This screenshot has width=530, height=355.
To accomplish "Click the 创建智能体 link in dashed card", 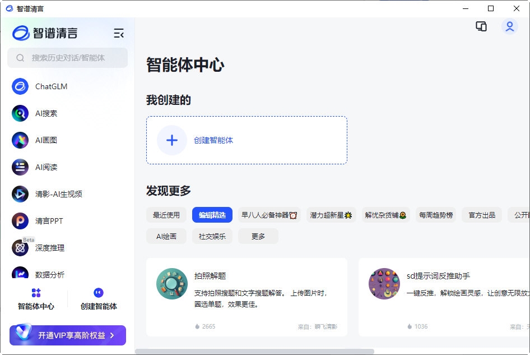I will pyautogui.click(x=213, y=140).
